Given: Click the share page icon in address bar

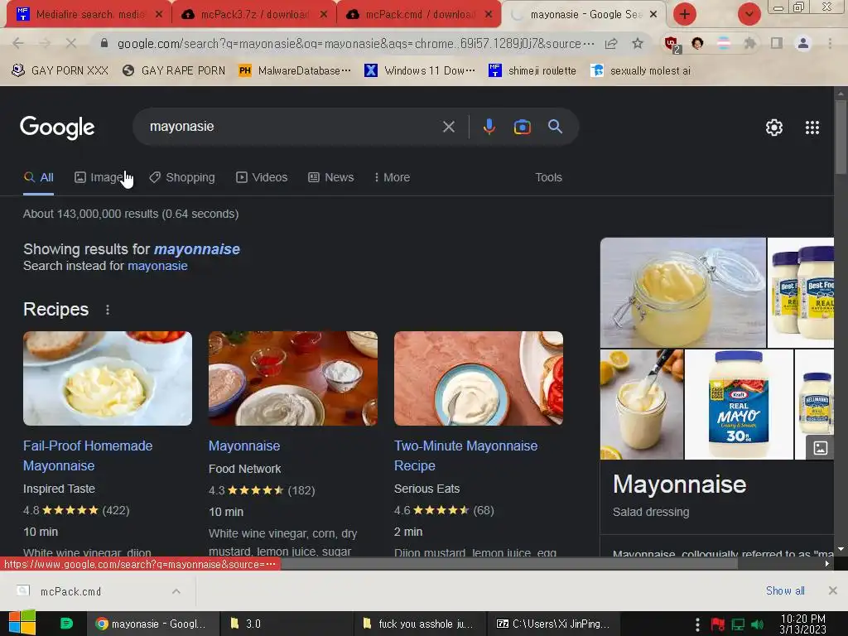Looking at the screenshot, I should tap(611, 43).
